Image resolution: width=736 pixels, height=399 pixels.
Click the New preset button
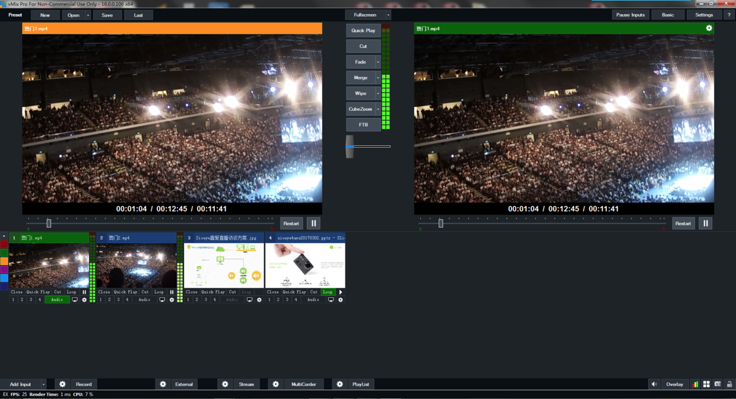pyautogui.click(x=45, y=15)
